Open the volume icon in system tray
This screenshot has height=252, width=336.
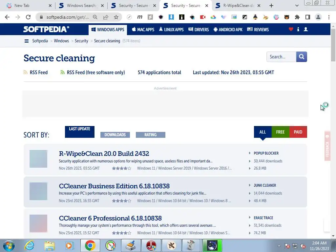coord(303,246)
